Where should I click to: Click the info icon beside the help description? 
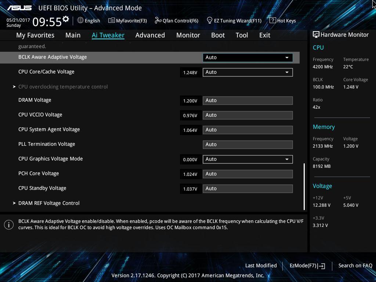click(9, 225)
